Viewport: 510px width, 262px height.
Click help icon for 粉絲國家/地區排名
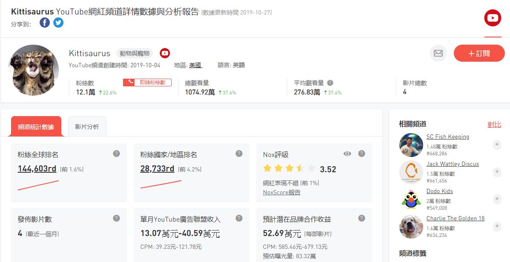(239, 154)
